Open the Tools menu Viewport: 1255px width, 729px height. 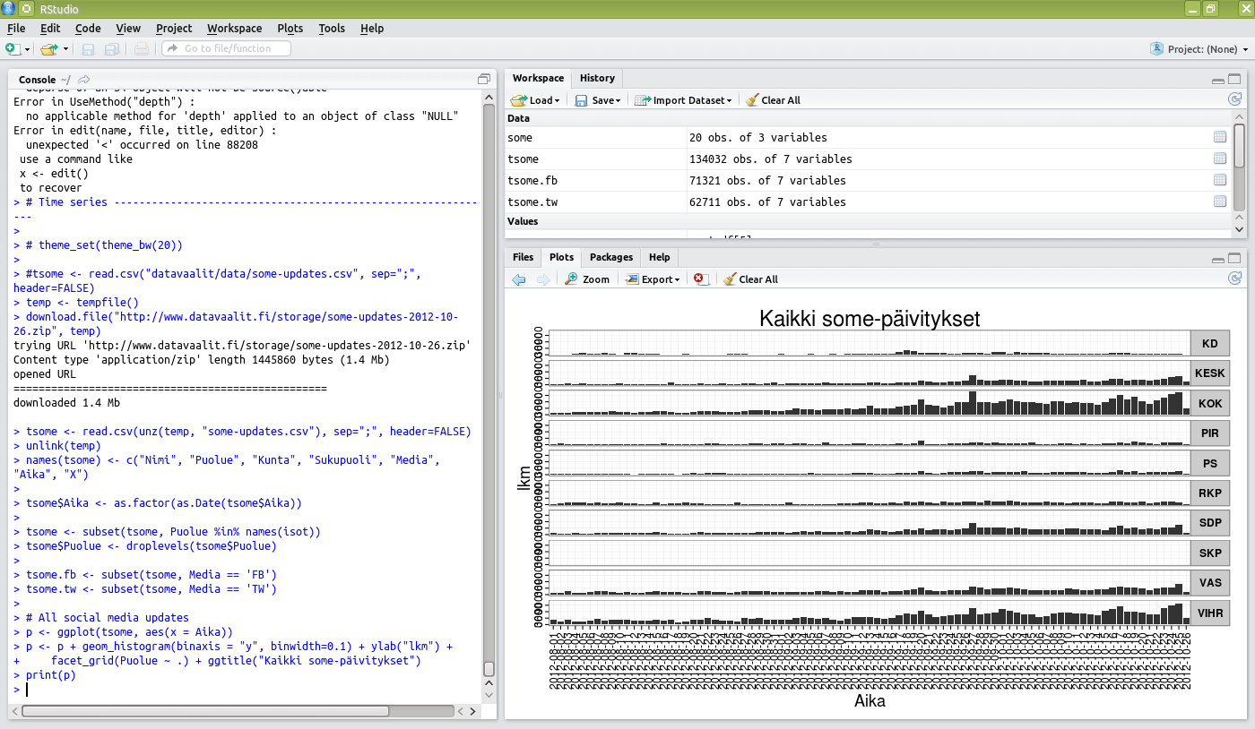click(x=332, y=28)
